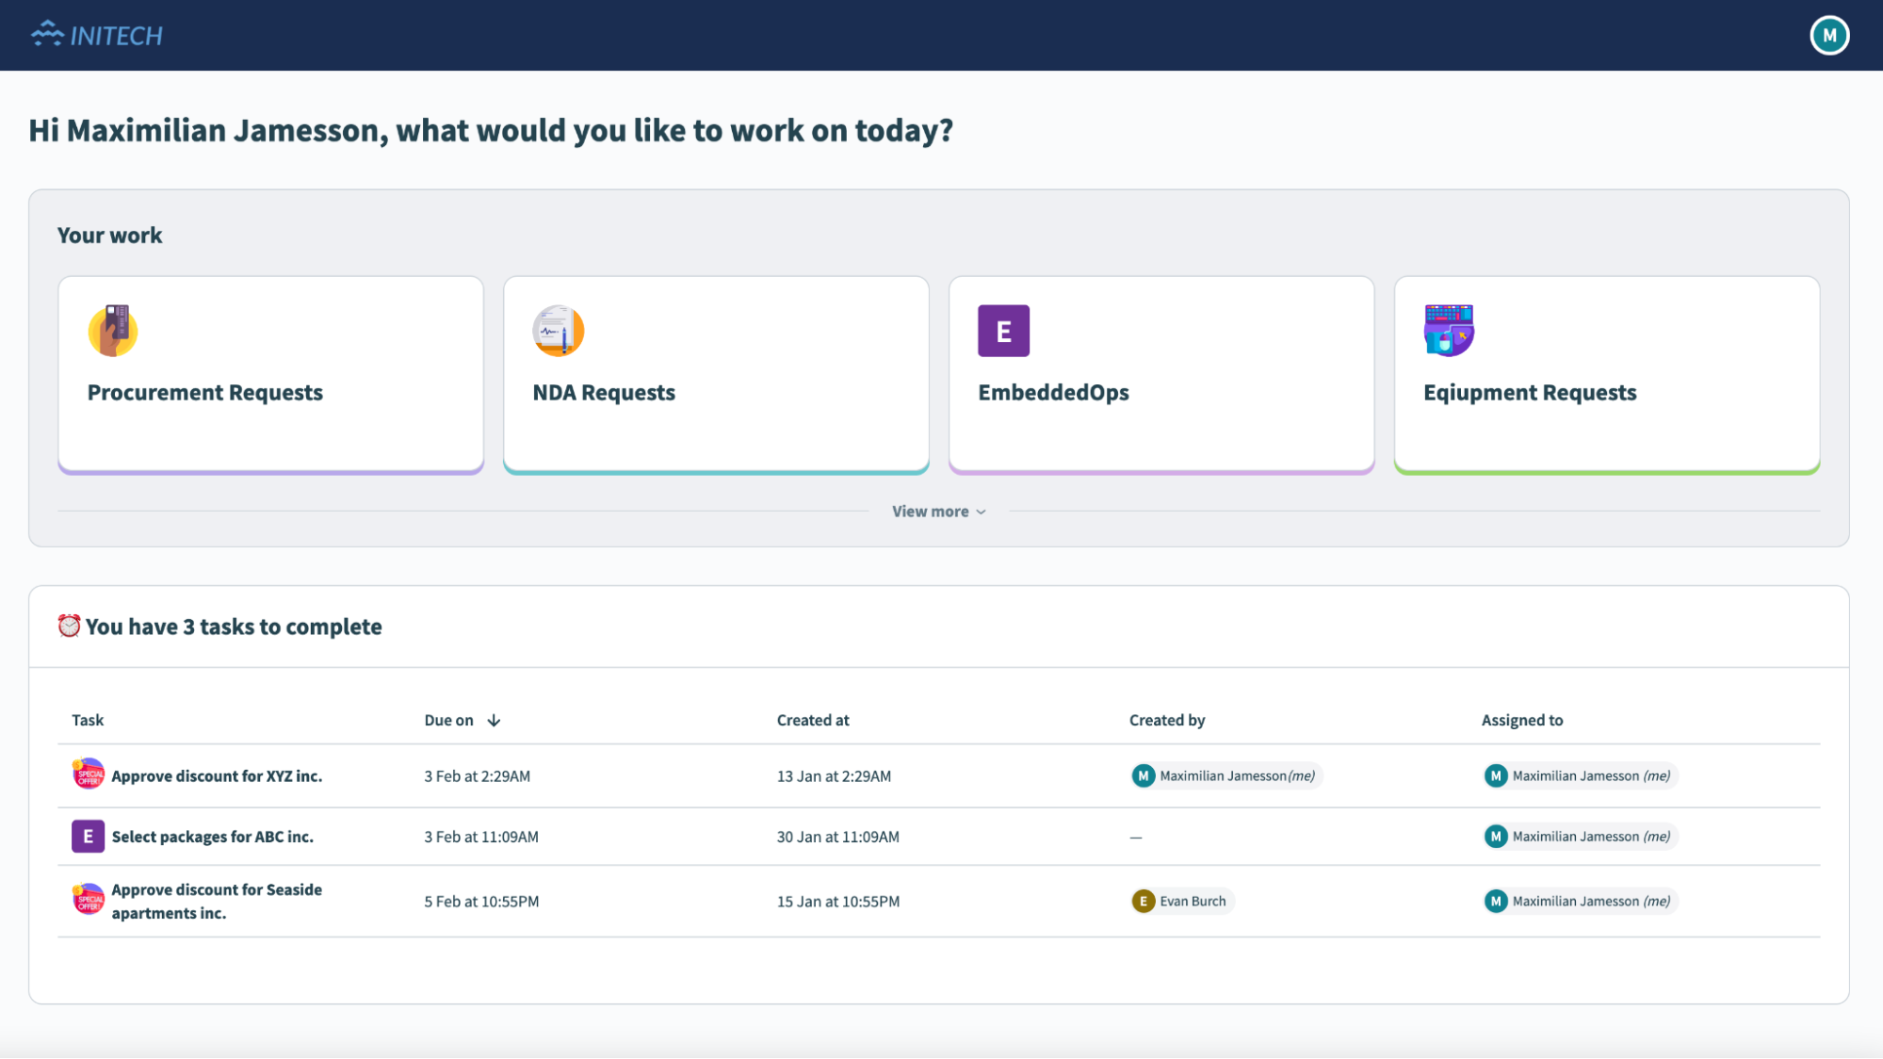Click the NDA Requests document icon

559,331
